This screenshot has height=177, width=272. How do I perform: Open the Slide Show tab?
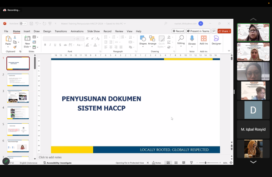tap(94, 31)
